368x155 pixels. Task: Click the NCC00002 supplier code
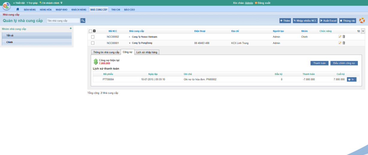click(113, 37)
